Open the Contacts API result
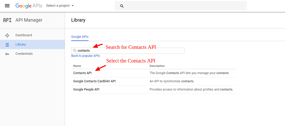The image size is (285, 126). [x=82, y=73]
